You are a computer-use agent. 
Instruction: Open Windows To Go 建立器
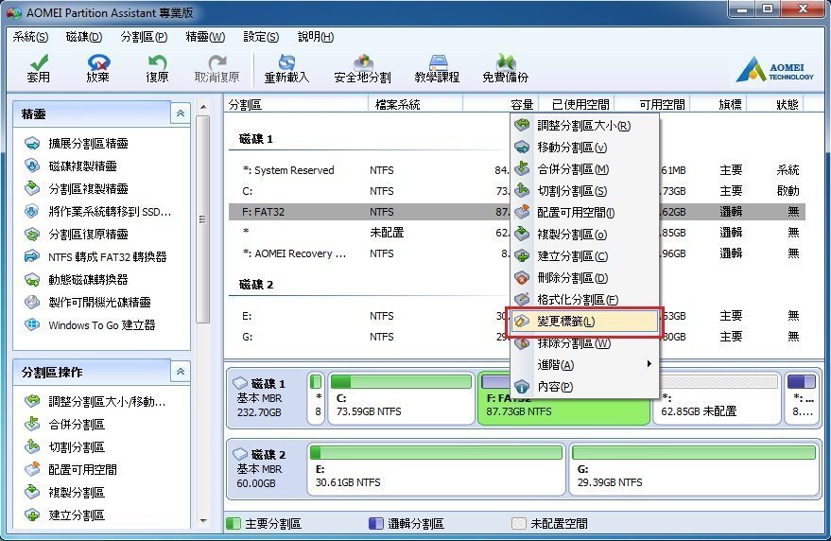(90, 325)
